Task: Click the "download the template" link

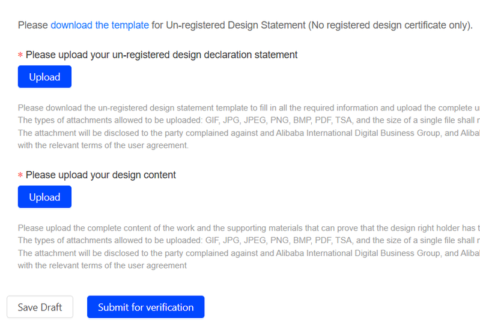Action: 100,25
